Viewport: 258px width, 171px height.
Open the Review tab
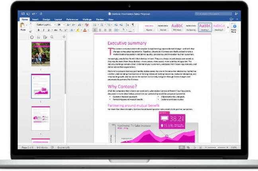(x=100, y=20)
